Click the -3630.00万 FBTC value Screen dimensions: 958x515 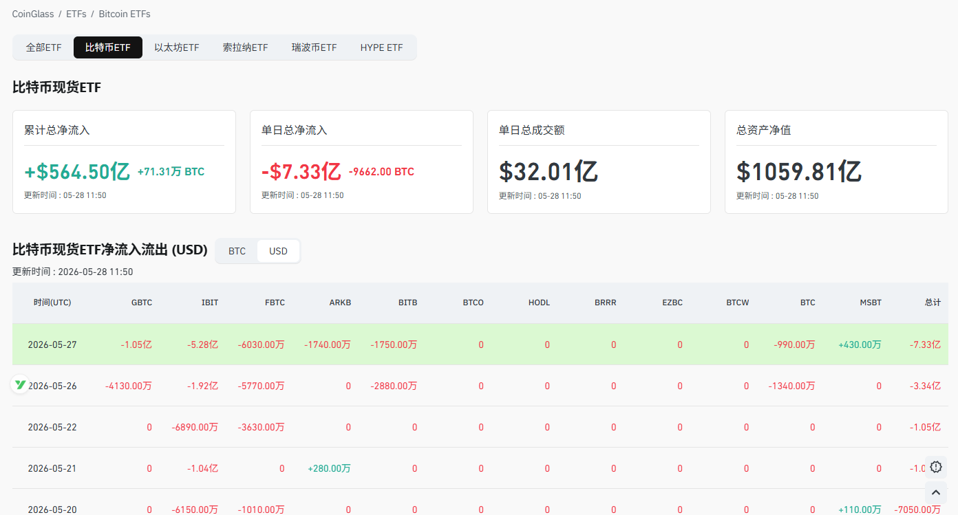click(262, 427)
